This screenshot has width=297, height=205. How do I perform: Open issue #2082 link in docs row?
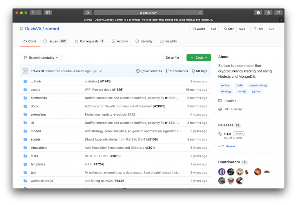[x=159, y=106]
